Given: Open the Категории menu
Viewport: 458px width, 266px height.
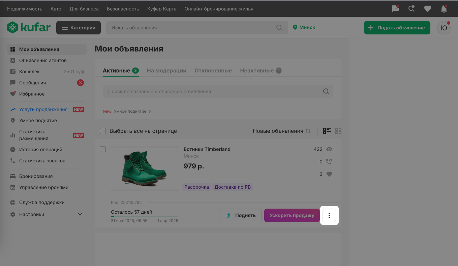Looking at the screenshot, I should [x=79, y=28].
